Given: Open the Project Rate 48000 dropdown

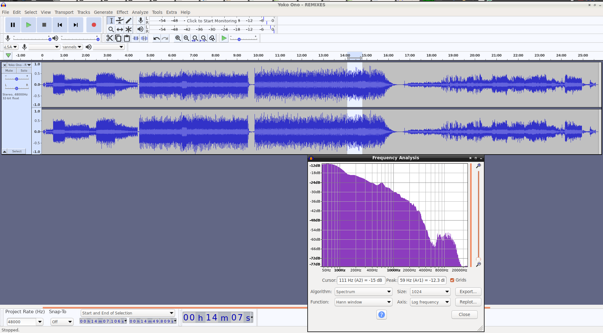Looking at the screenshot, I should tap(40, 322).
